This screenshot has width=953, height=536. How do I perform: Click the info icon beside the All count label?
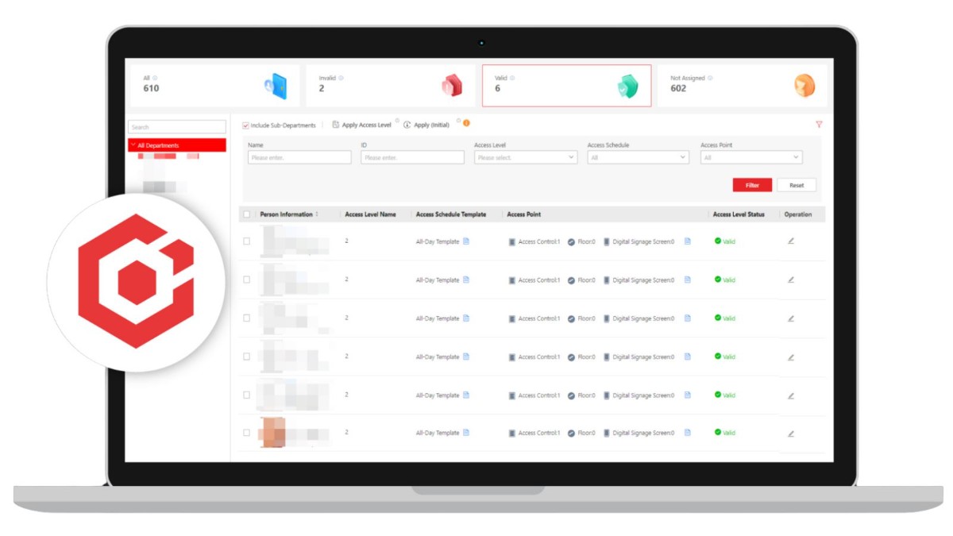point(155,78)
